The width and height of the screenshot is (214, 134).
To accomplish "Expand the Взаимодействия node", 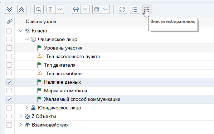I will tap(20, 125).
